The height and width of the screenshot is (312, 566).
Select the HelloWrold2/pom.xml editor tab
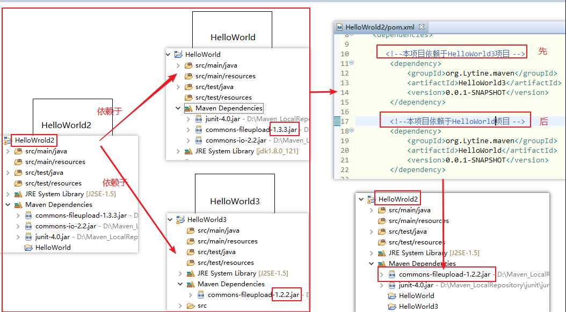(x=380, y=27)
